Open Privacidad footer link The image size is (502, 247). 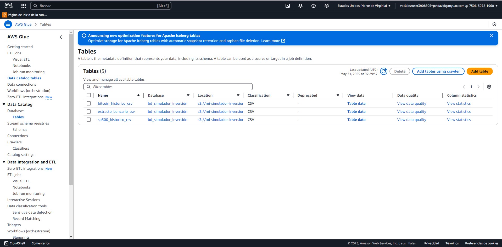tap(432, 243)
